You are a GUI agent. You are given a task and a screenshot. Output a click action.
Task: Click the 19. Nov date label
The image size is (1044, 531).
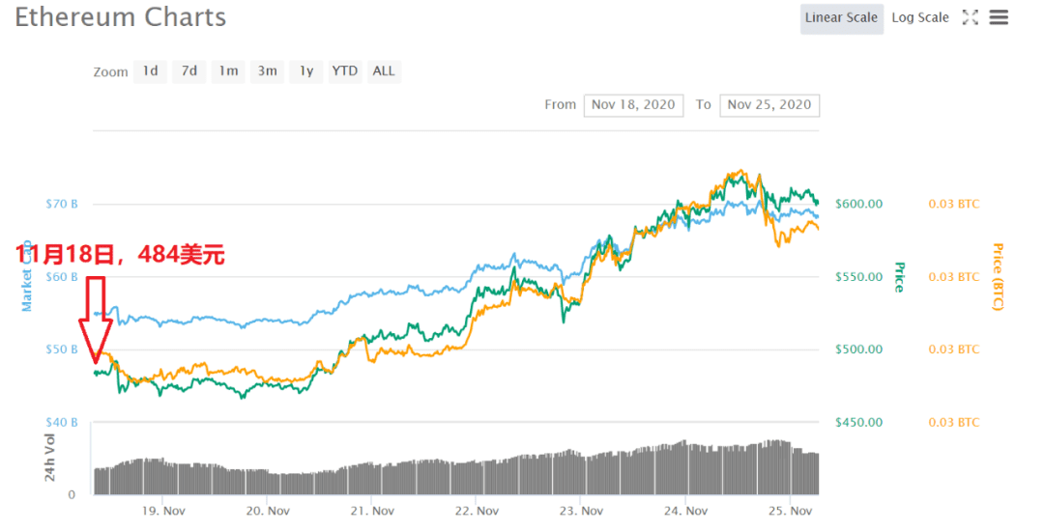point(163,511)
